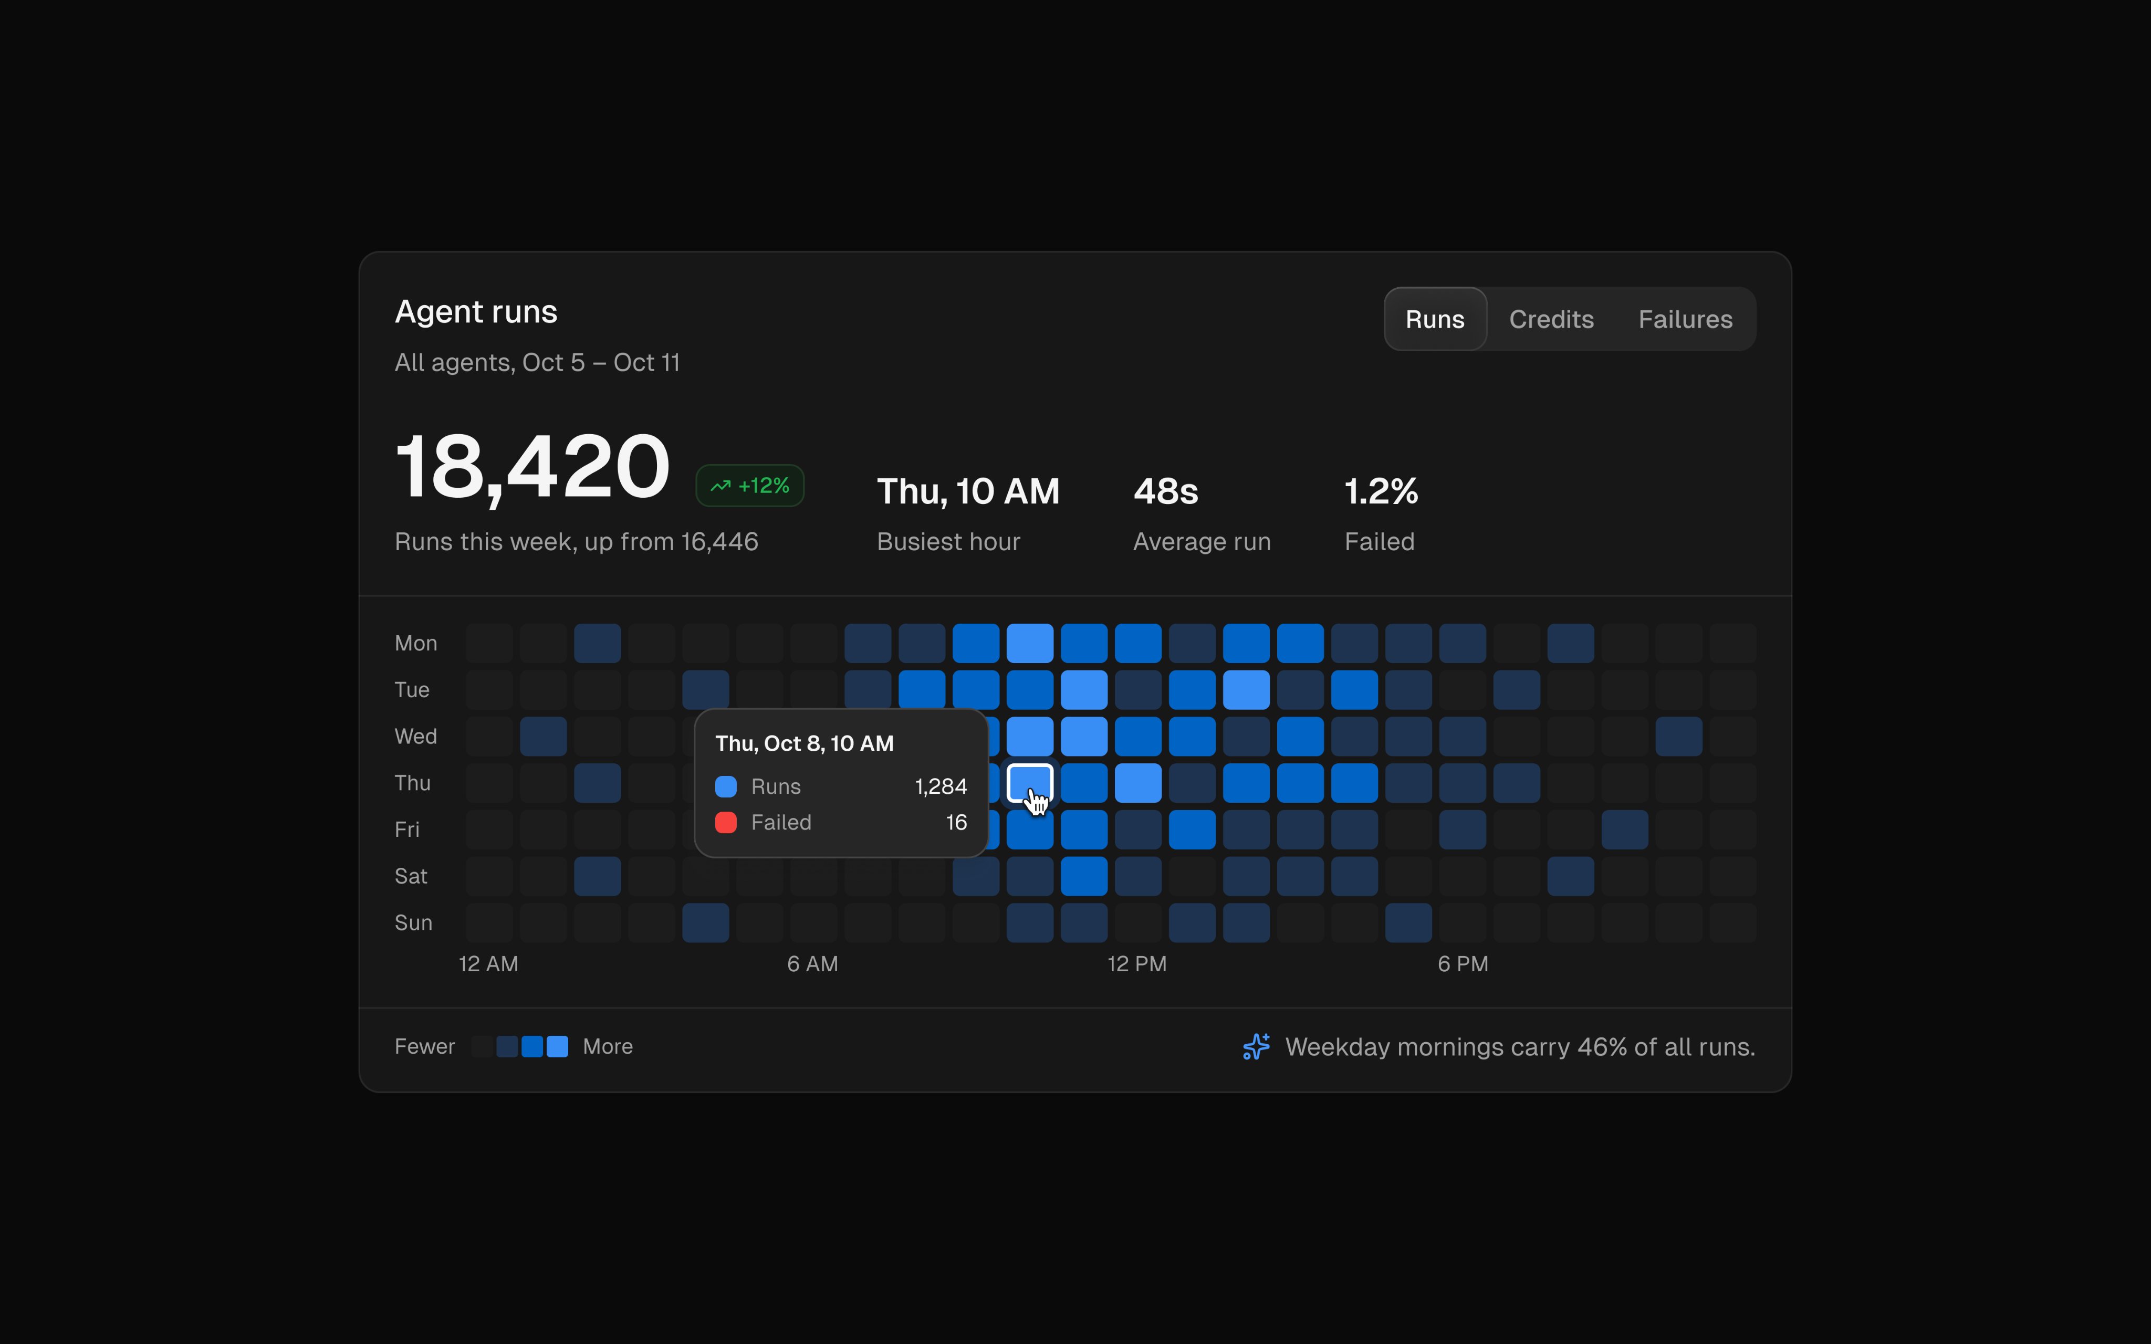
Task: Click the blue Runs swatch in tooltip
Action: click(726, 786)
